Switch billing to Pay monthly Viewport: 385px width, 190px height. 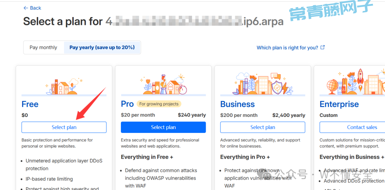(43, 47)
